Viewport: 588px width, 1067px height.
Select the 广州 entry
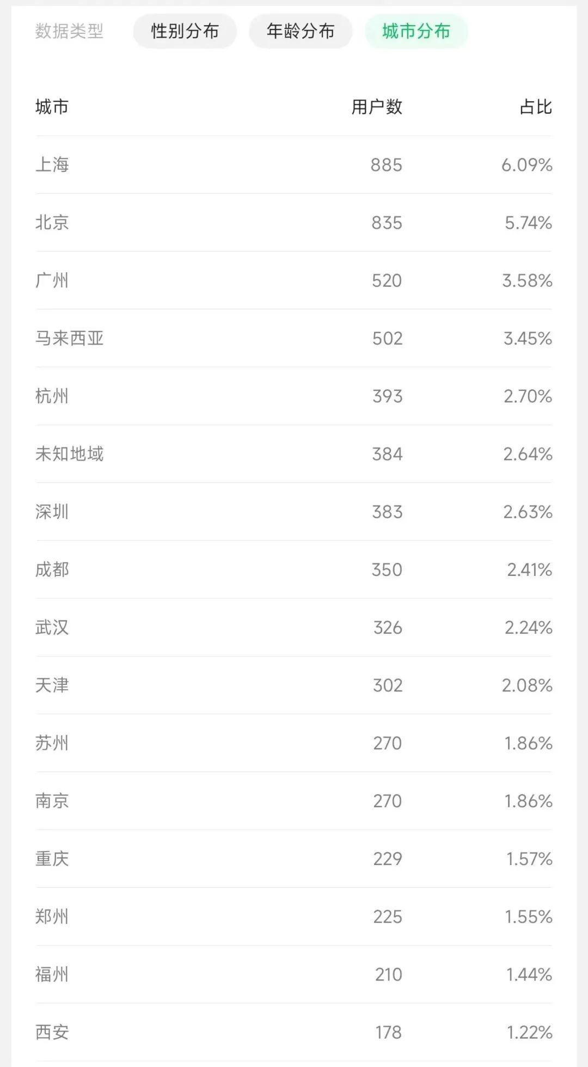pyautogui.click(x=52, y=280)
